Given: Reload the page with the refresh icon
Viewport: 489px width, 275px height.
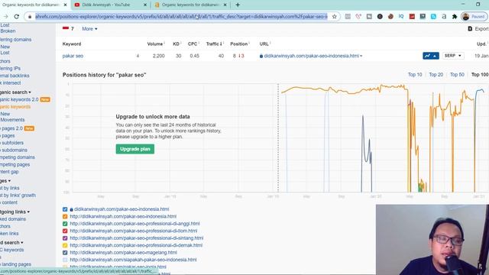Looking at the screenshot, I should coord(17,17).
